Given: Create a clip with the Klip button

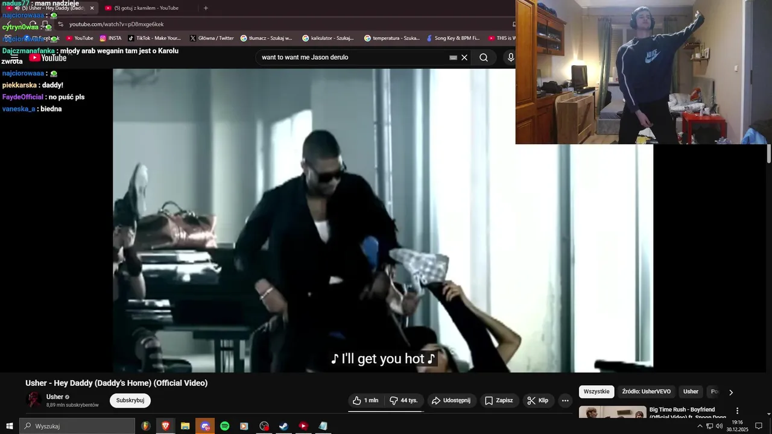Looking at the screenshot, I should tap(537, 400).
